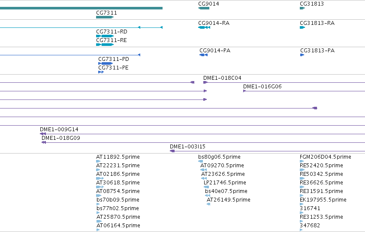Click the CG9014-PA blue glyph
The width and height of the screenshot is (365, 232).
click(x=203, y=55)
